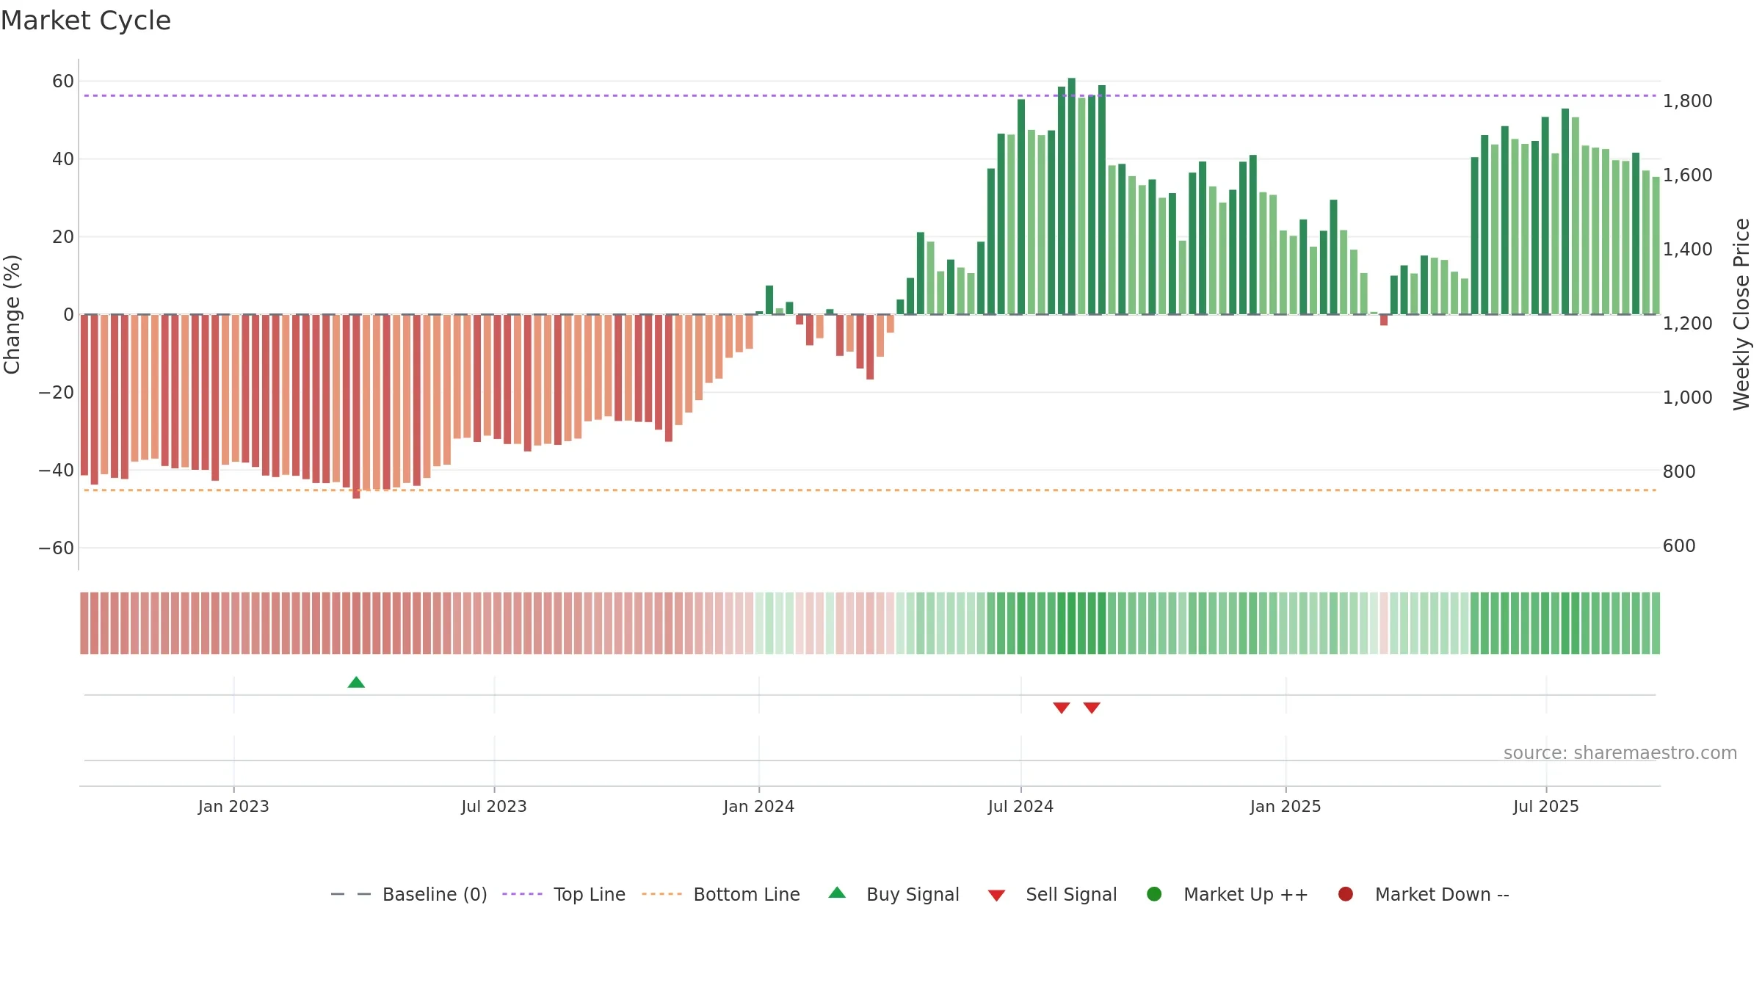1762x991 pixels.
Task: Click the 600 price axis label
Action: click(1679, 546)
